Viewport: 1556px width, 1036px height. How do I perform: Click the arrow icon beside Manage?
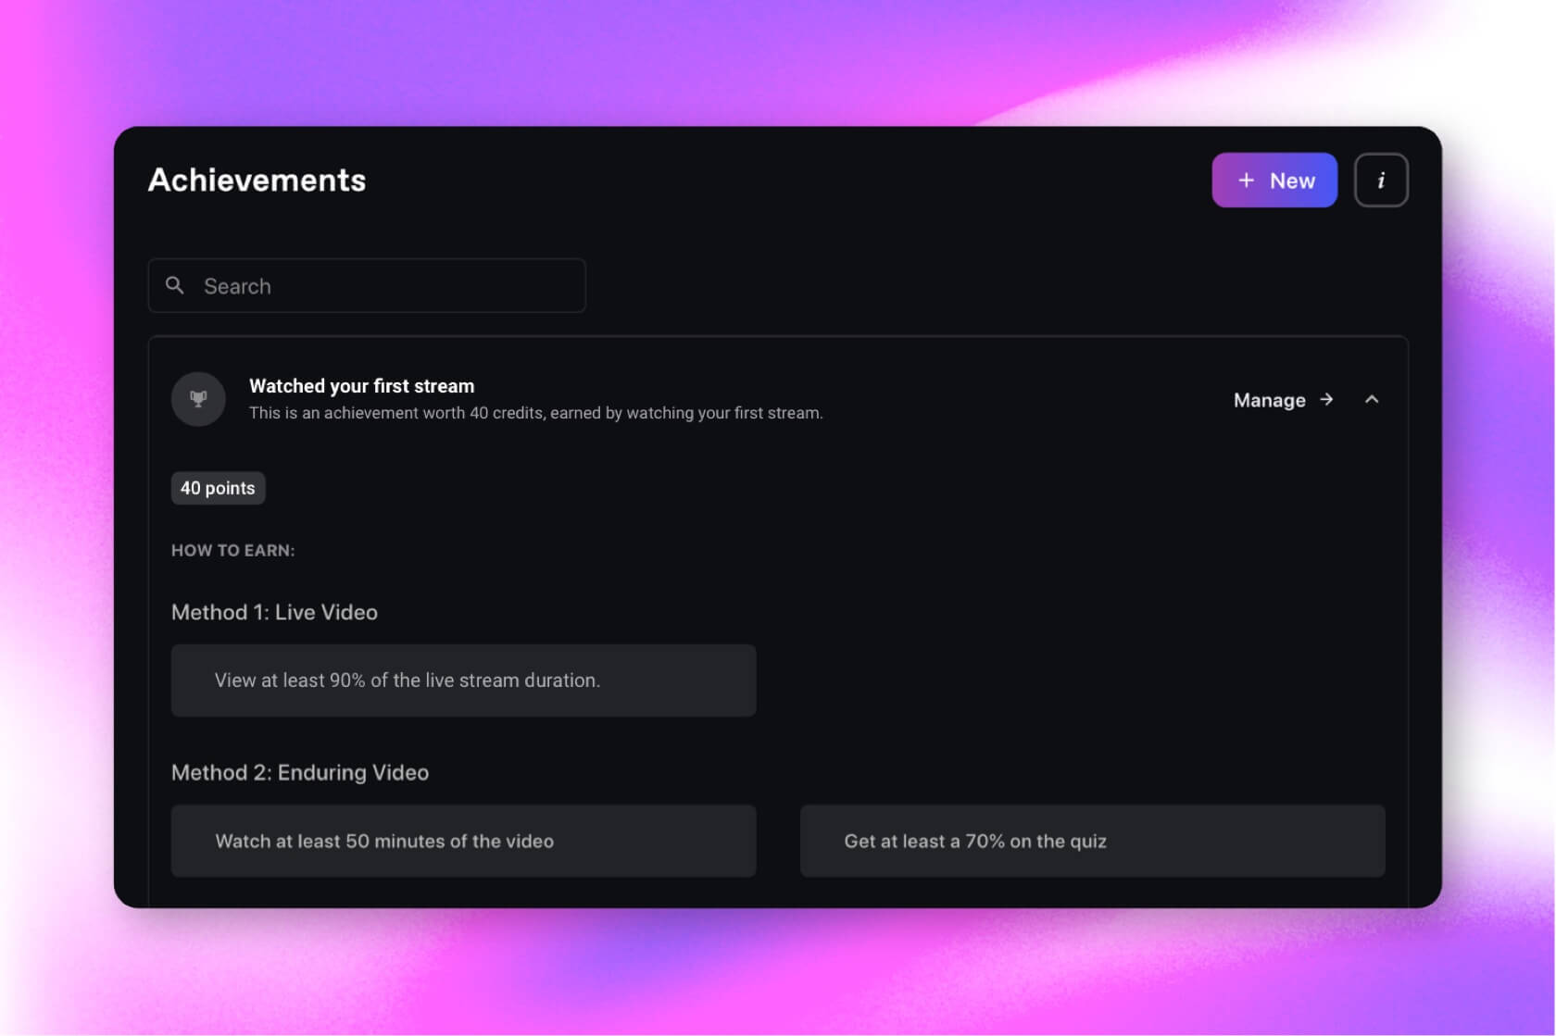1326,399
